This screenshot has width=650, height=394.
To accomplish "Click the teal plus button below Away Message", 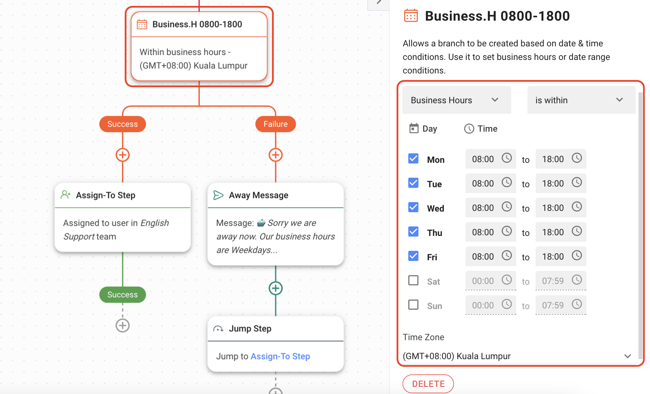I will coord(276,288).
